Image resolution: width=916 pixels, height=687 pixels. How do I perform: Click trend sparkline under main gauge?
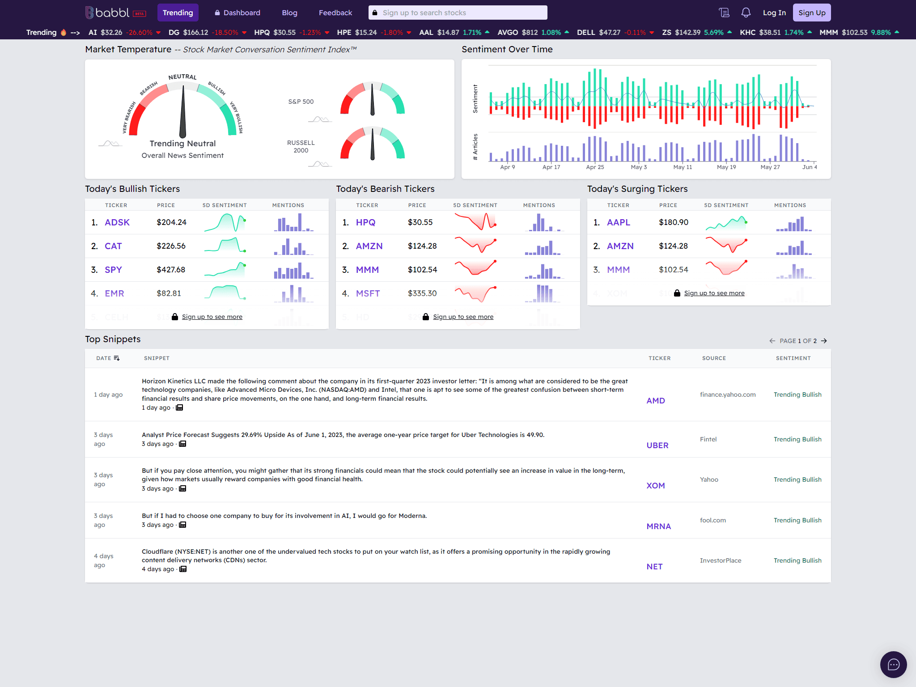pos(110,144)
